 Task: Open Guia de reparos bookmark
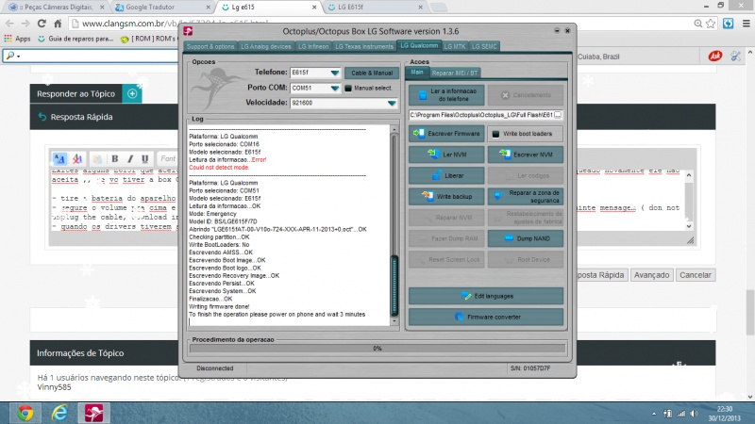(76, 39)
